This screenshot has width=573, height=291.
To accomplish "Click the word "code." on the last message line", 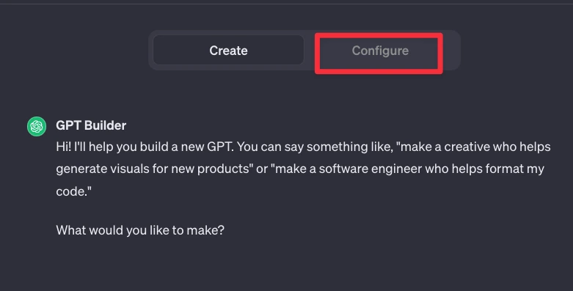I will coord(72,191).
